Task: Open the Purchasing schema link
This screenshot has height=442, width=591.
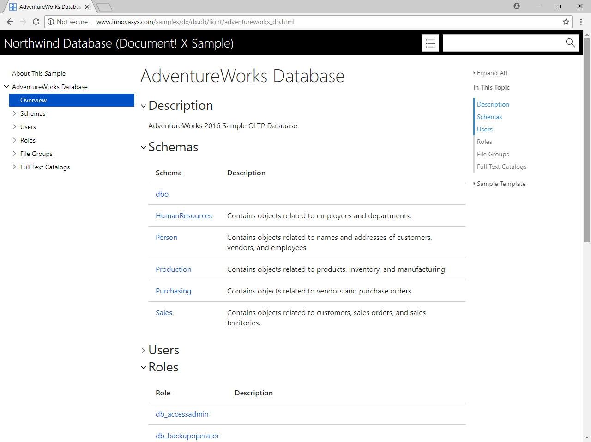Action: 174,291
